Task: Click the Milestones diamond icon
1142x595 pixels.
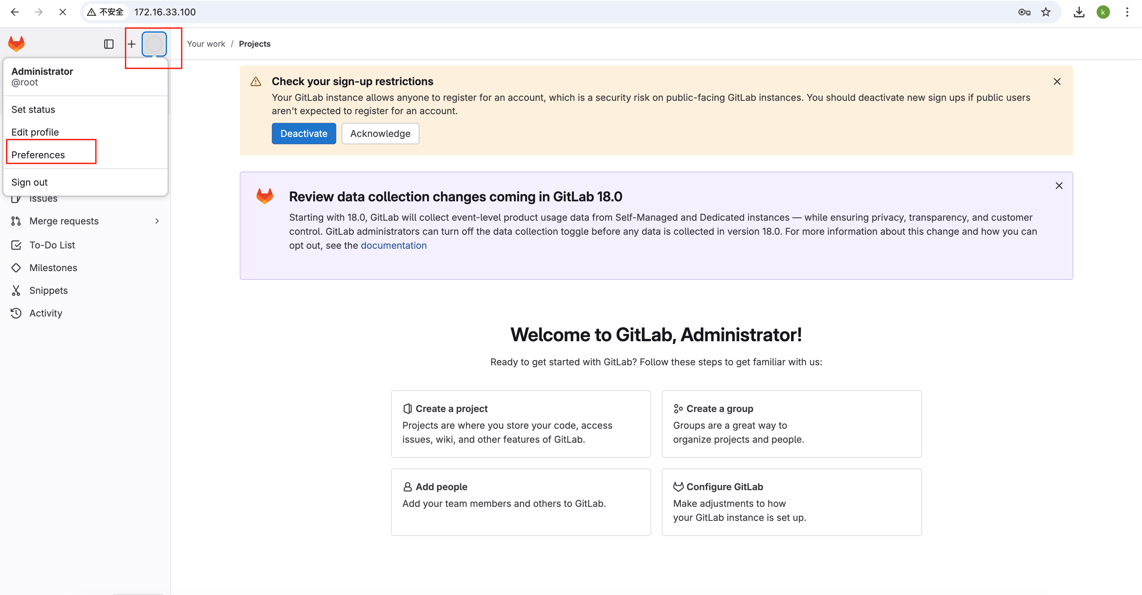Action: 16,268
